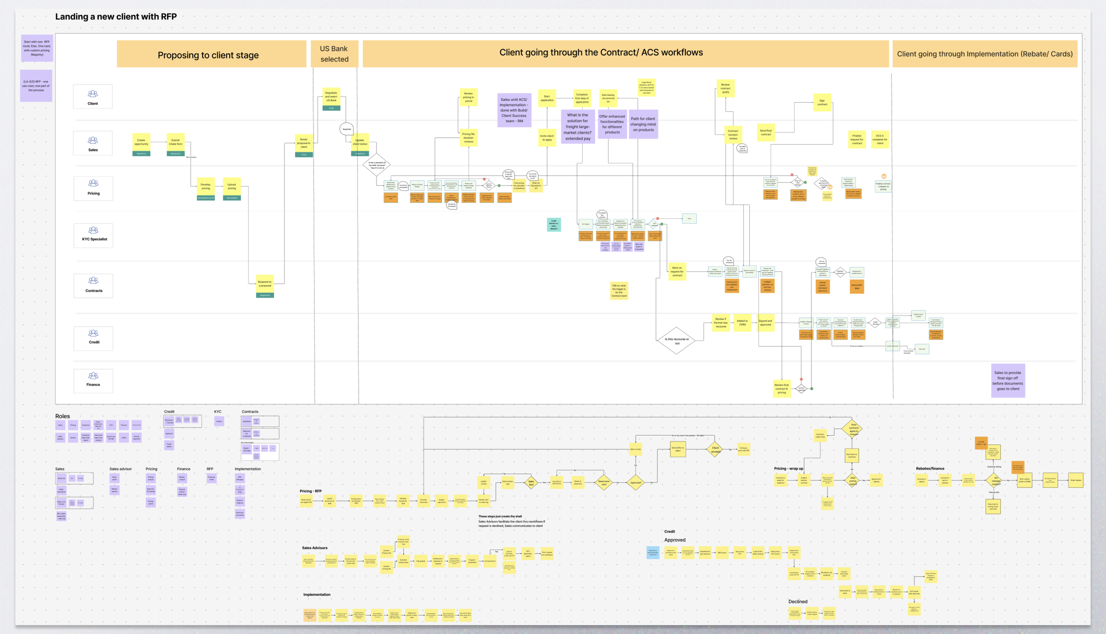Click the 'Develop pricing' sticky note

tap(206, 186)
